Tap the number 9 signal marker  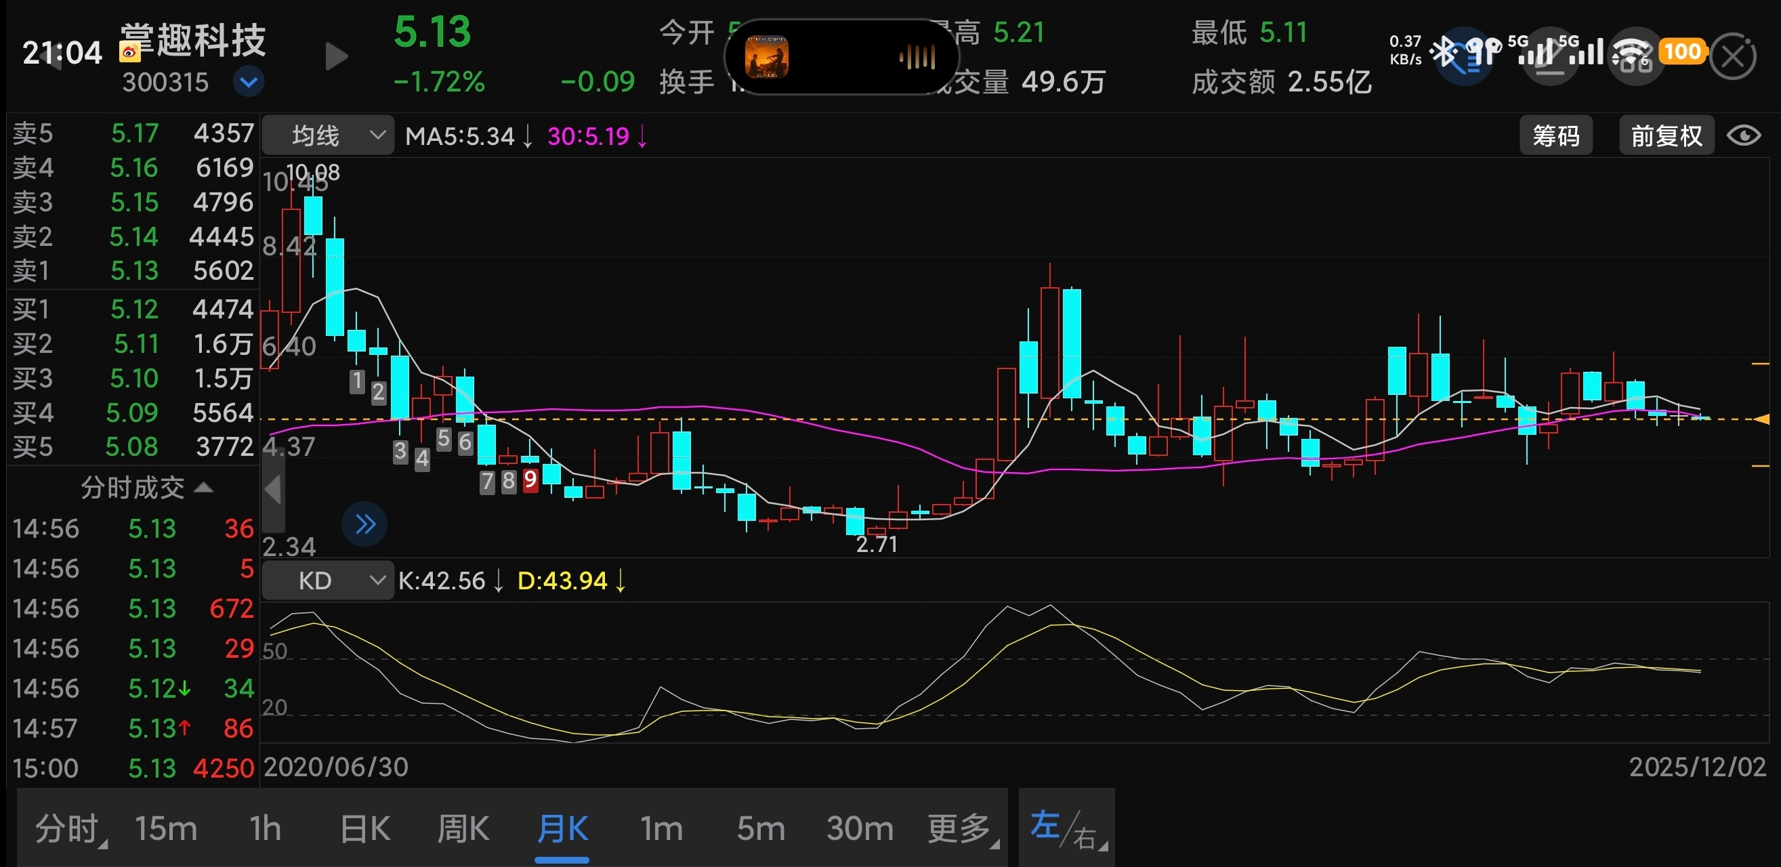530,480
